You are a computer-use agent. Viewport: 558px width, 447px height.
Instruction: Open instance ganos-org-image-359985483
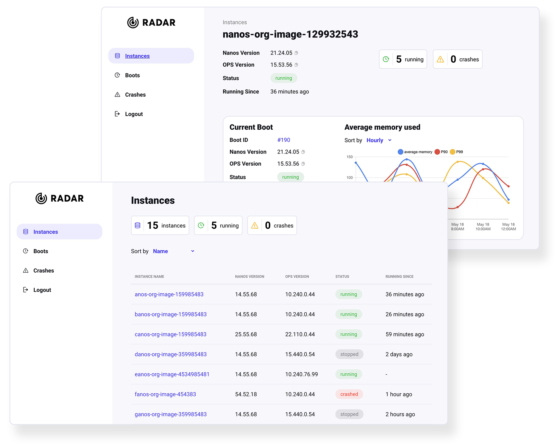pos(171,414)
